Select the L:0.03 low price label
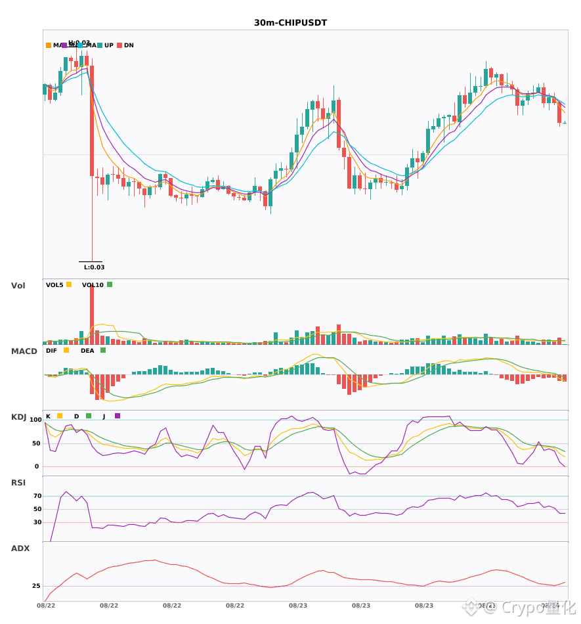 95,267
